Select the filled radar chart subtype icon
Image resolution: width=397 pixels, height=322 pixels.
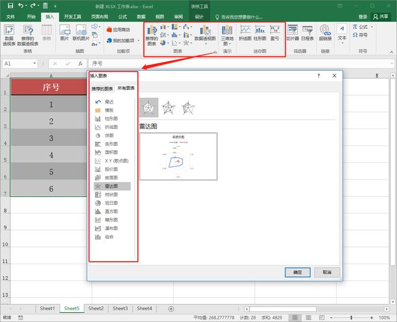188,109
